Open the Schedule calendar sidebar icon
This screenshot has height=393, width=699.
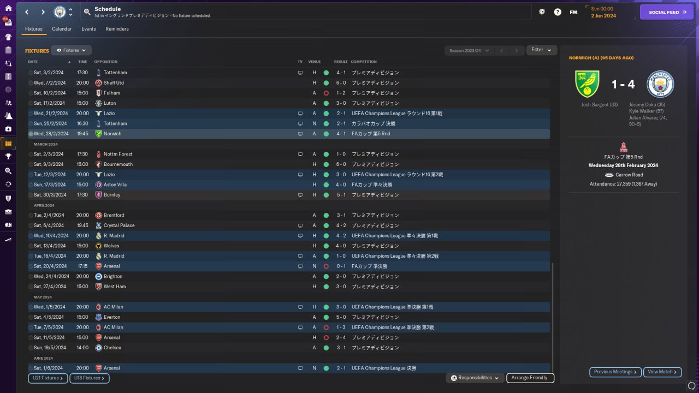tap(8, 144)
